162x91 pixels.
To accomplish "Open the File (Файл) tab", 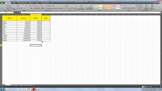I will point(2,3).
